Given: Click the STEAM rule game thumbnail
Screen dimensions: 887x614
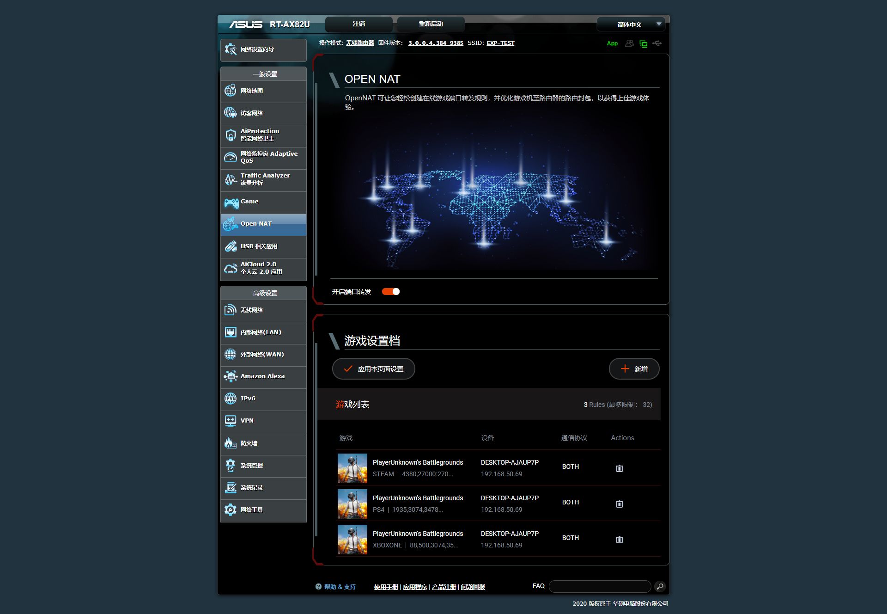Looking at the screenshot, I should pyautogui.click(x=352, y=468).
